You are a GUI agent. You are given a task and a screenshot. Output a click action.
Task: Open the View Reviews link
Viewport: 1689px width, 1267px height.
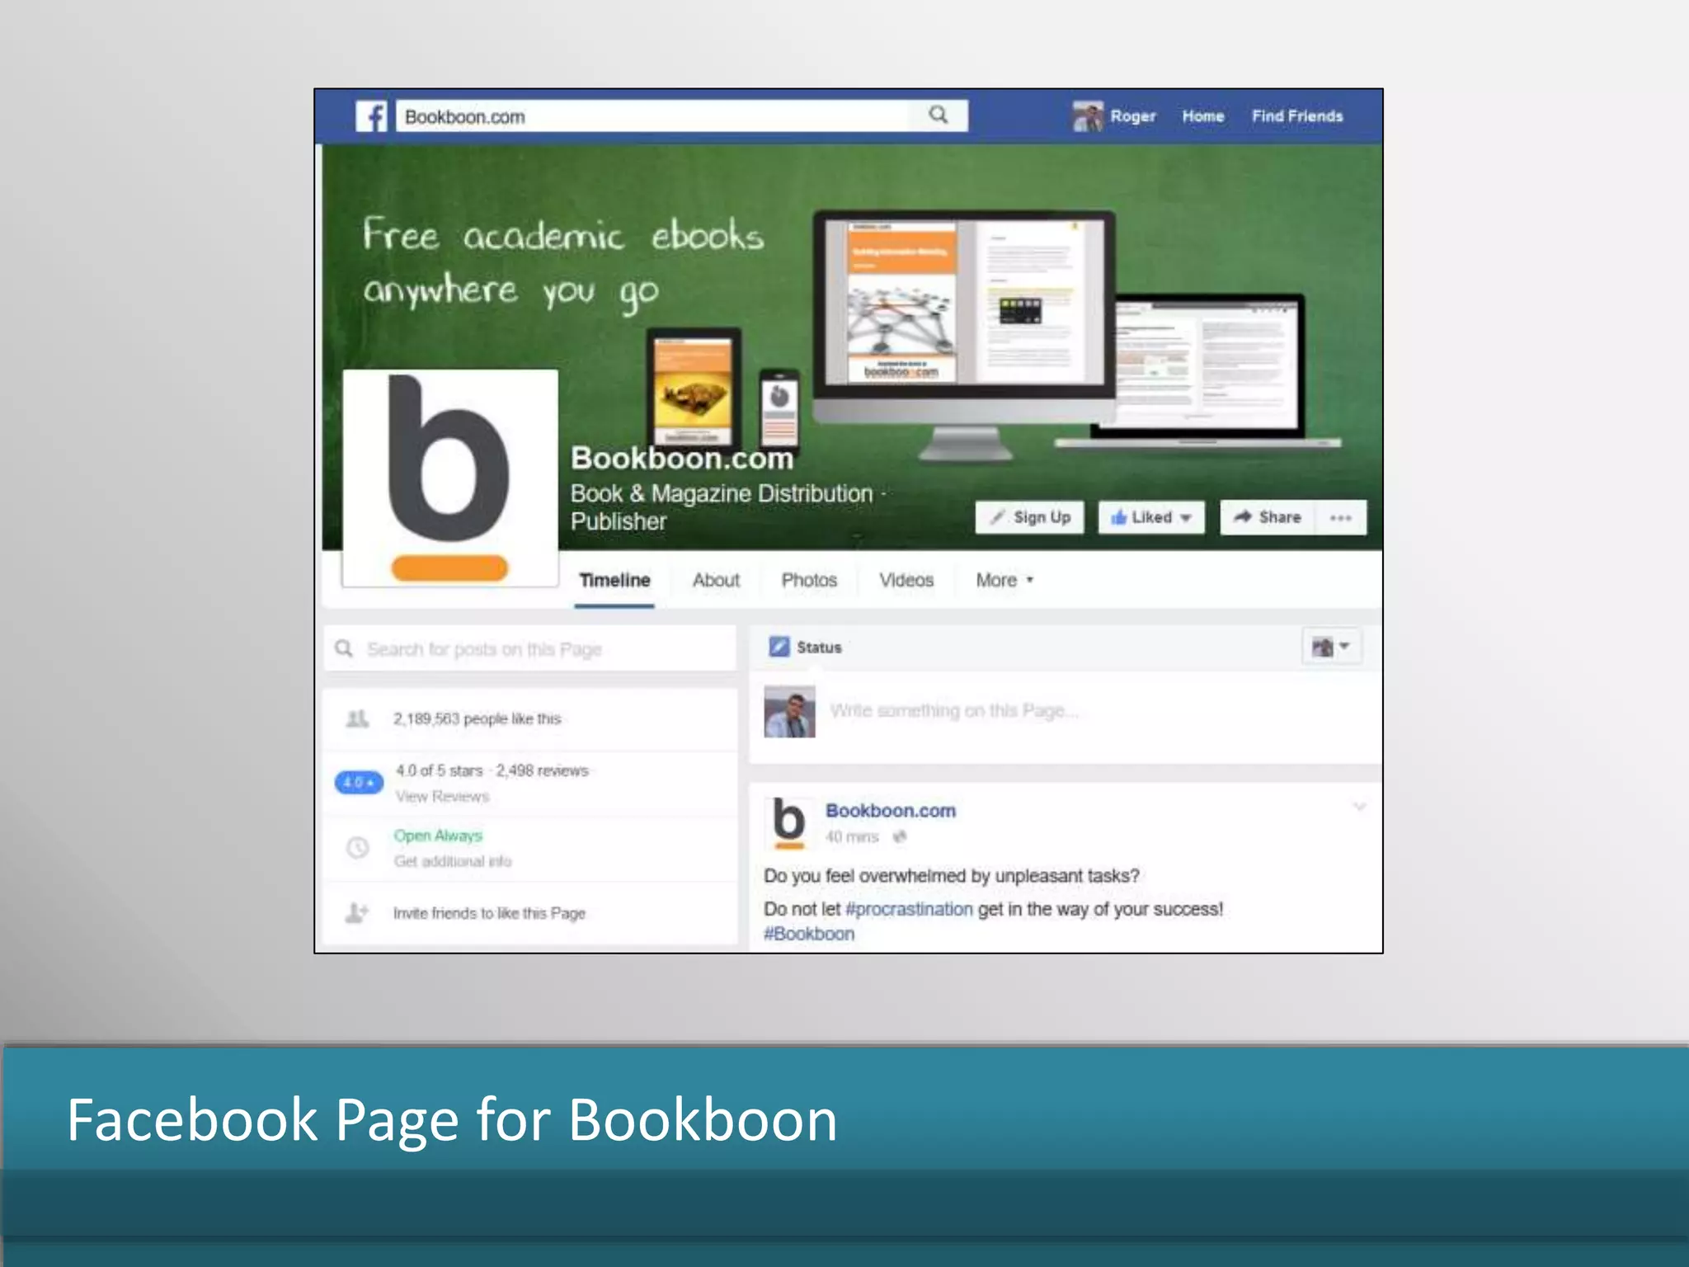click(442, 797)
